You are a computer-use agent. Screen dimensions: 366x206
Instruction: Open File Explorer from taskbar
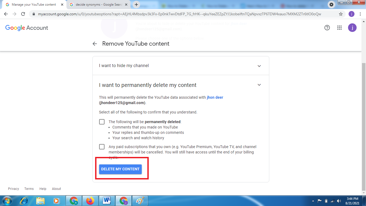click(x=40, y=201)
